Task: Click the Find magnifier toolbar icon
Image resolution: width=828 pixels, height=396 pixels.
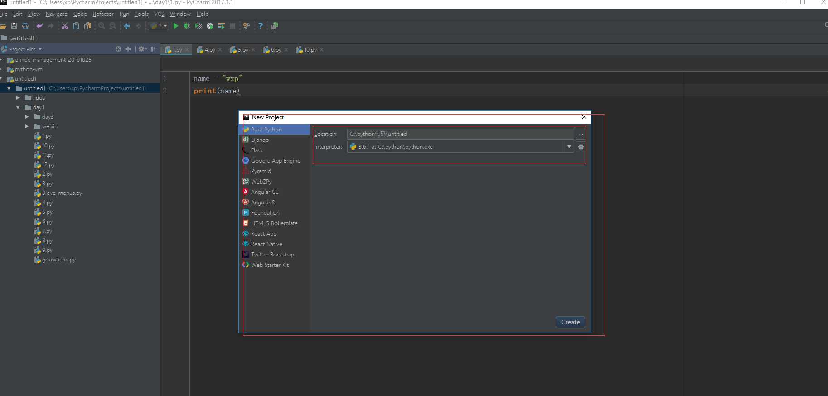Action: point(102,26)
